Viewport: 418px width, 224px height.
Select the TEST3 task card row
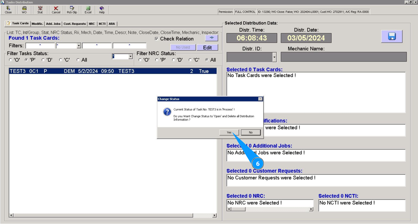point(113,71)
